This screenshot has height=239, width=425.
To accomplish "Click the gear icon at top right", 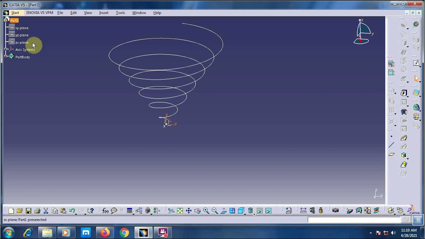I will pos(416,24).
